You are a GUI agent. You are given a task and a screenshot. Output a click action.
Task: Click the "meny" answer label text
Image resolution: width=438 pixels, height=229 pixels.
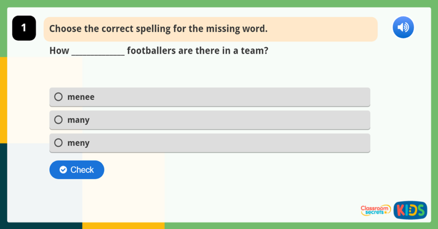click(78, 143)
